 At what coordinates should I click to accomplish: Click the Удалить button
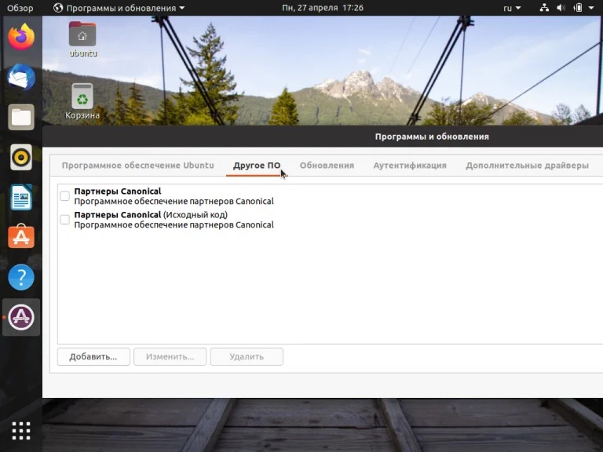247,357
